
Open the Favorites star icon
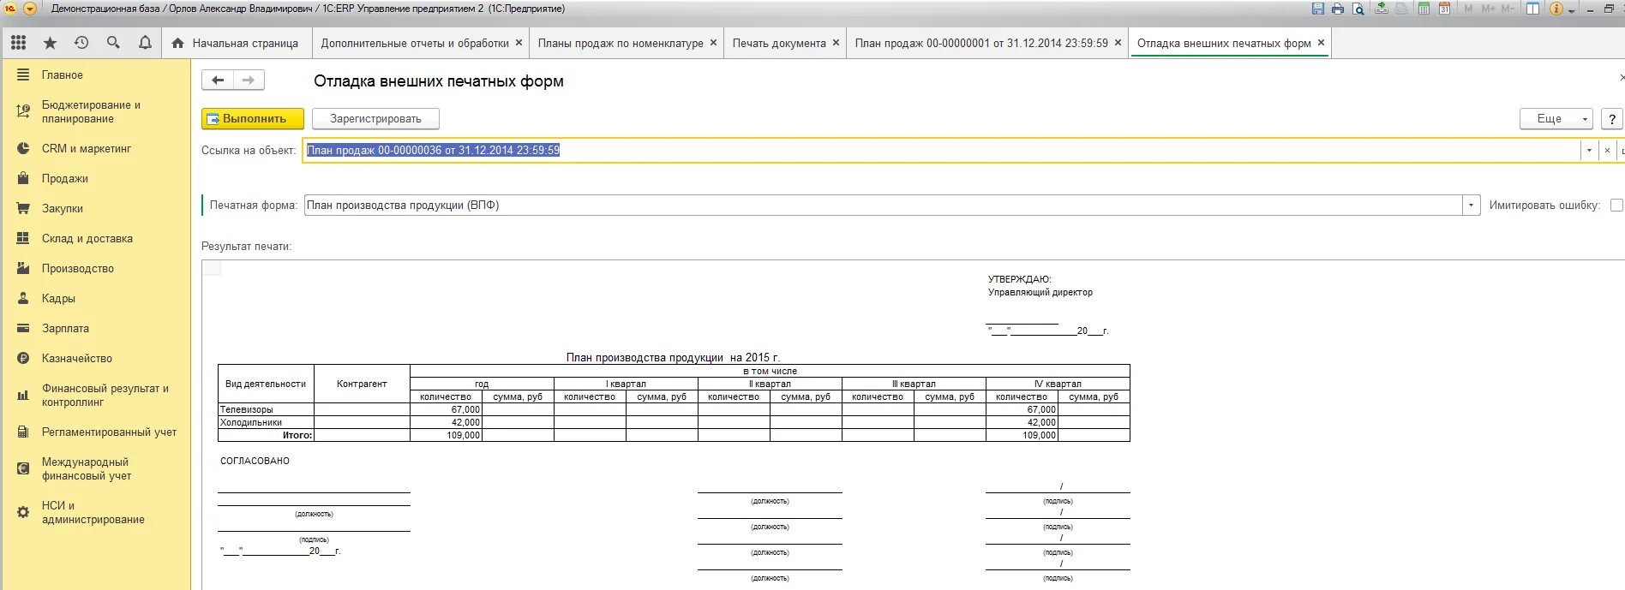[x=50, y=43]
